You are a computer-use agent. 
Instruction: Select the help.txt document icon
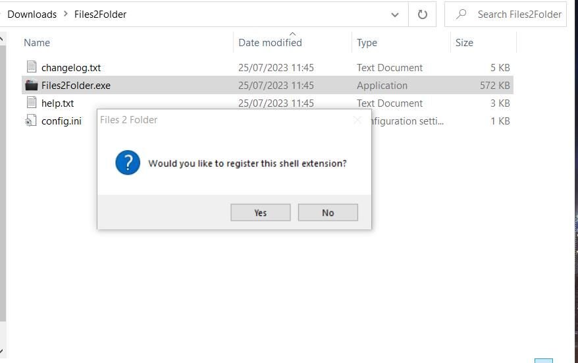(x=32, y=103)
